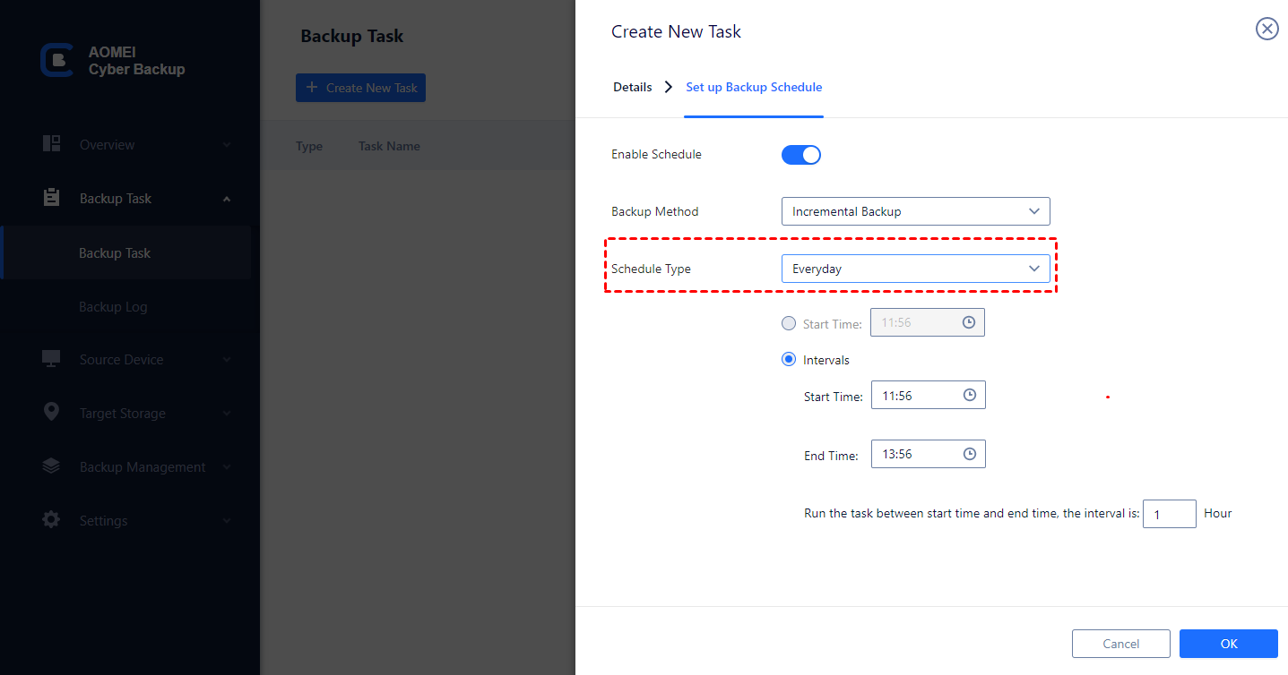Click the Create New Task button
The height and width of the screenshot is (675, 1288).
tap(360, 87)
